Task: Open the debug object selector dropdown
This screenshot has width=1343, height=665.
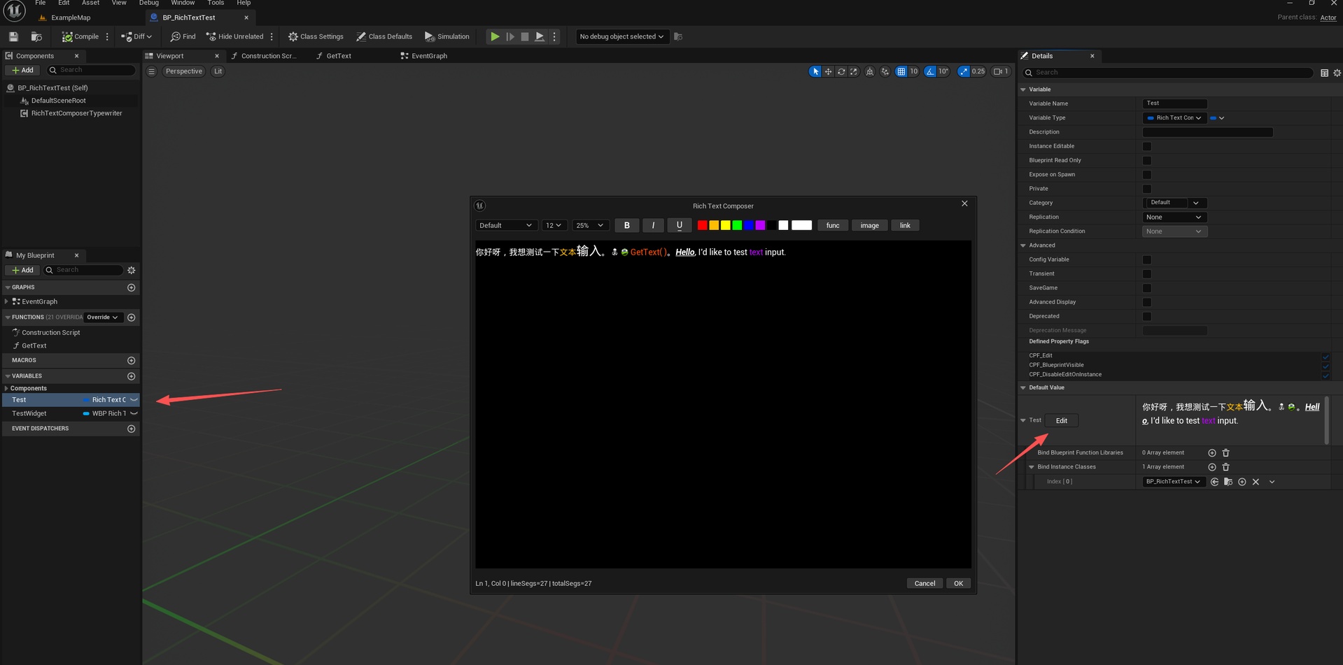Action: (x=621, y=36)
